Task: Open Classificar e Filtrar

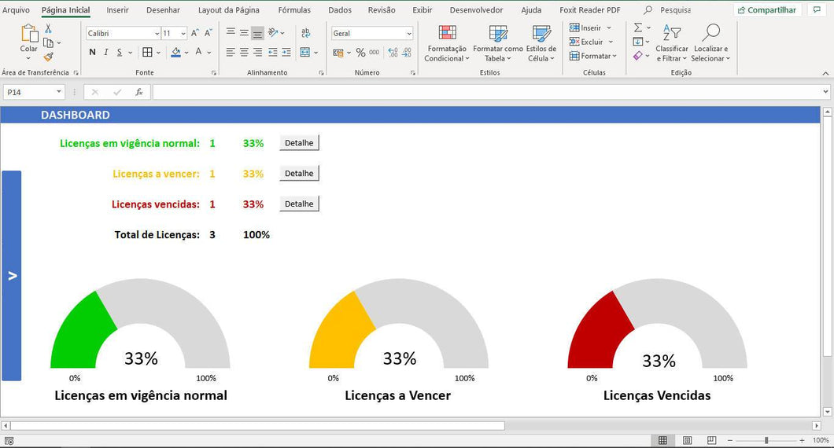Action: click(x=672, y=43)
